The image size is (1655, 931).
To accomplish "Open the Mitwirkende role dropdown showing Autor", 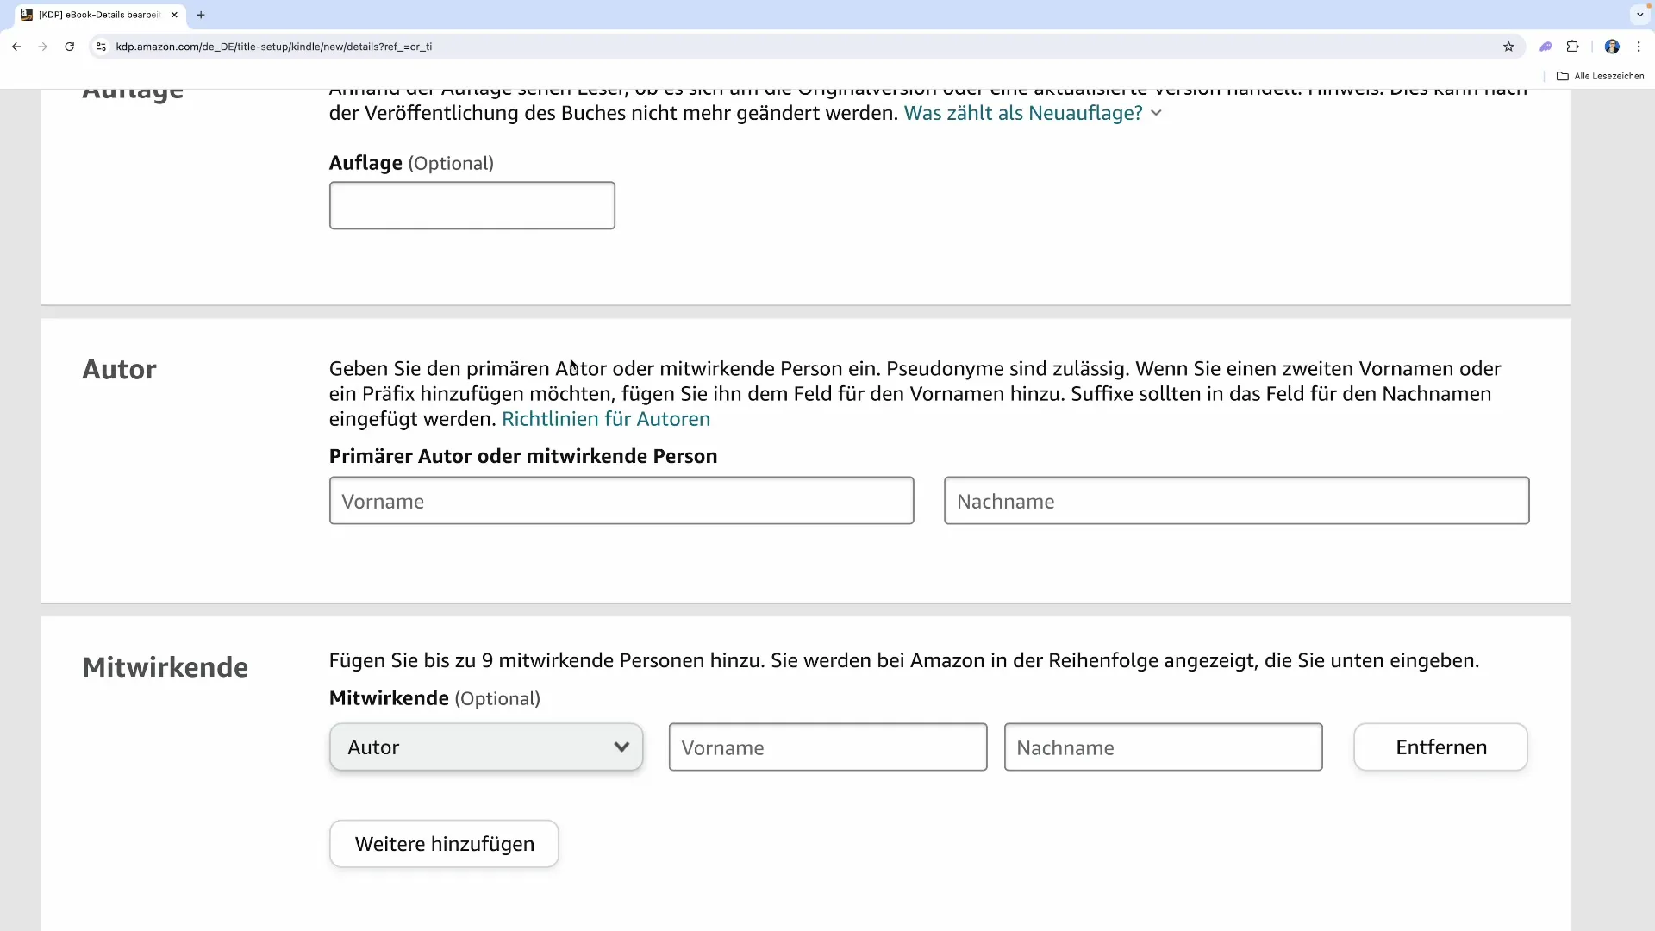I will click(x=486, y=747).
